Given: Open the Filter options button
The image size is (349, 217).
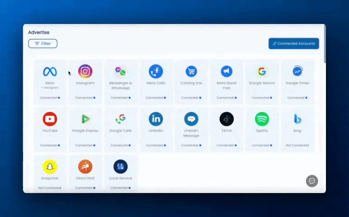Looking at the screenshot, I should click(x=43, y=43).
